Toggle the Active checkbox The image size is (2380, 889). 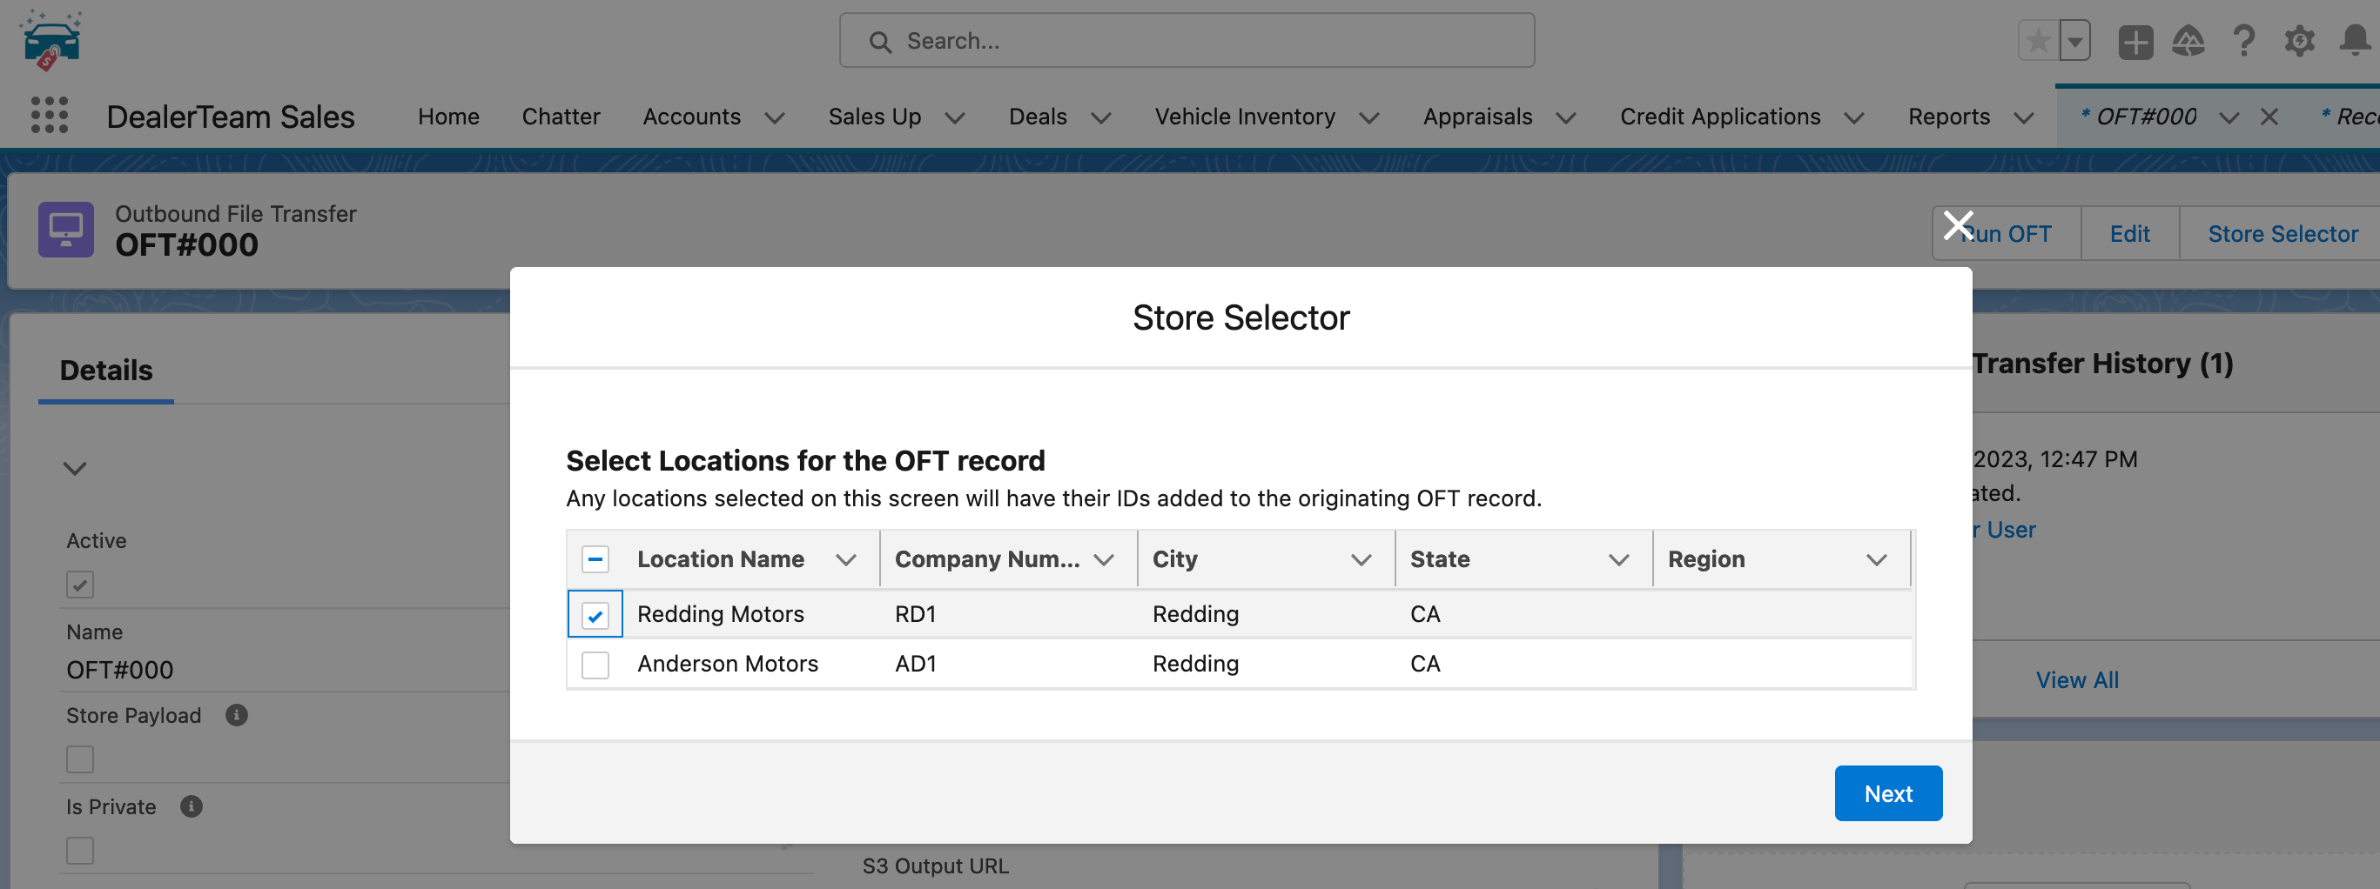tap(80, 584)
